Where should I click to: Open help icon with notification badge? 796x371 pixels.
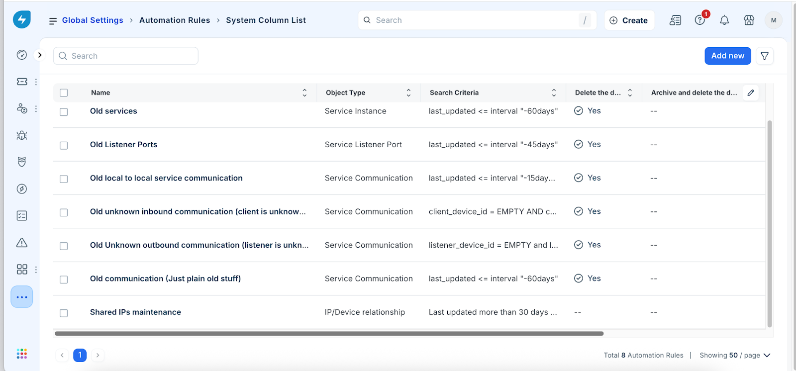[700, 20]
